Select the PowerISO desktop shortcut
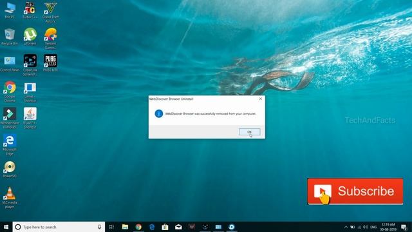 point(10,169)
